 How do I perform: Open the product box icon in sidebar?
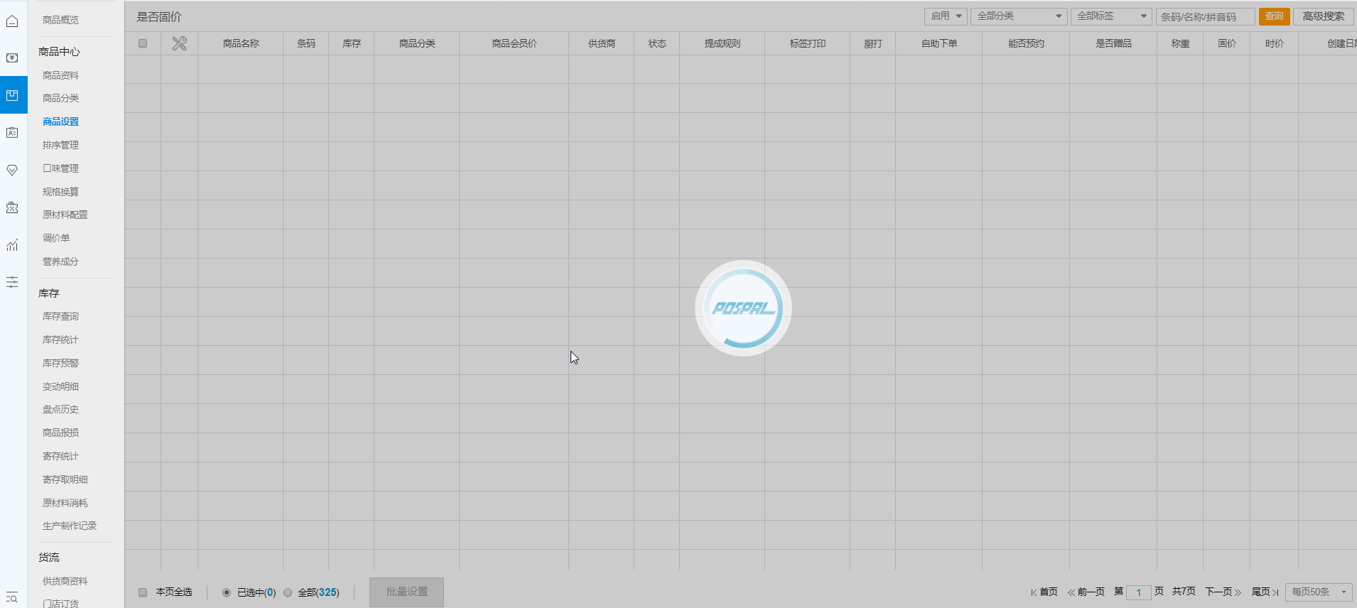click(x=12, y=95)
